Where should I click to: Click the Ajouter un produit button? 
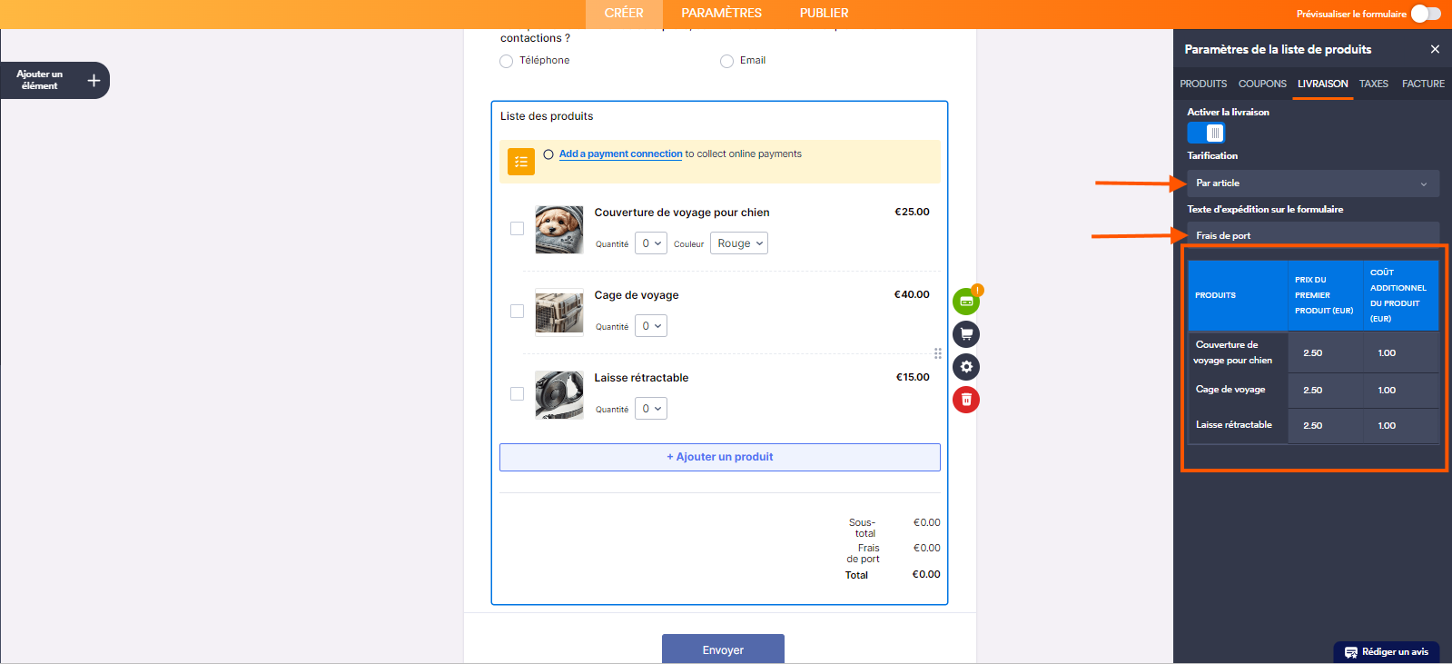click(x=719, y=457)
